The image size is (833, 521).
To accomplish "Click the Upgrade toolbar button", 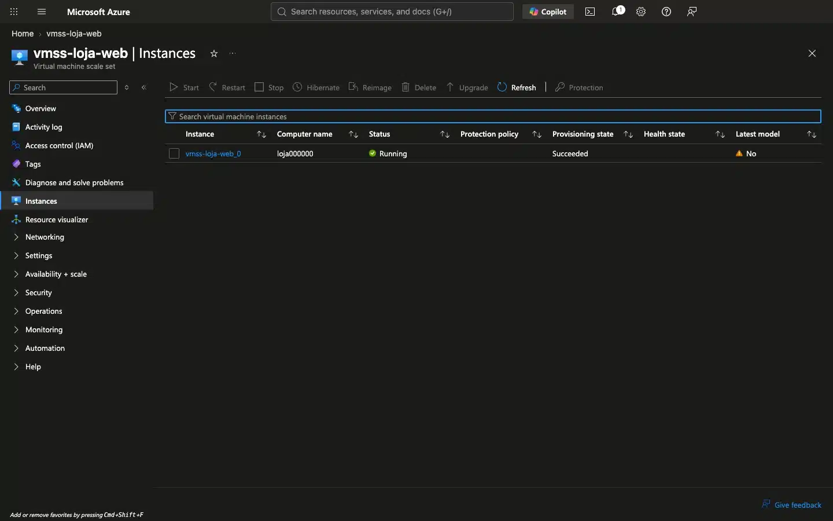I will [467, 87].
